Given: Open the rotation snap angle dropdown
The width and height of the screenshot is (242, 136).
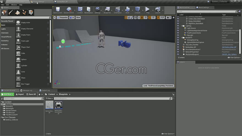Looking at the screenshot, I should click(153, 18).
